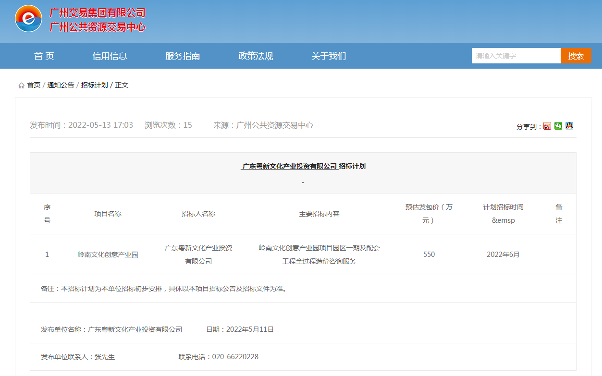The image size is (602, 376).
Task: Click estimated price value 550
Action: [429, 255]
